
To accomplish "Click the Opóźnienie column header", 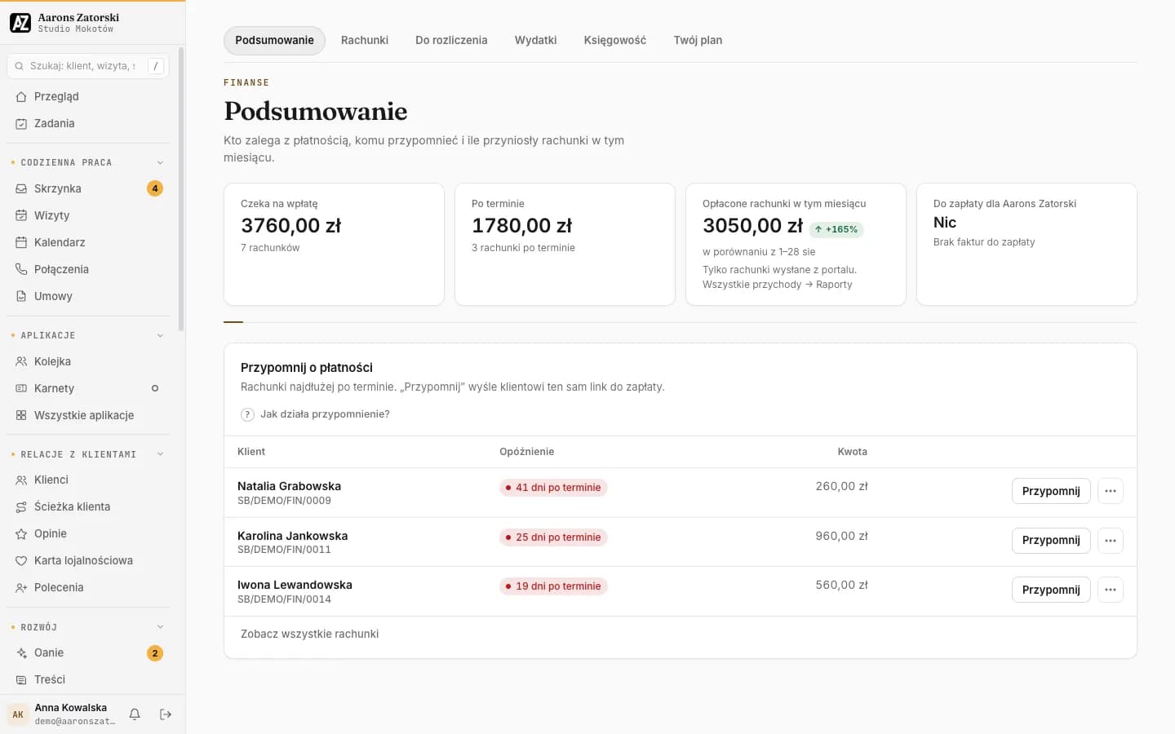I will click(526, 452).
